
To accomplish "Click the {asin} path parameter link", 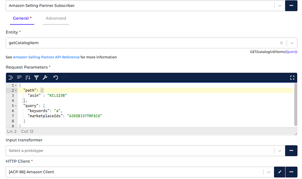I will tap(292, 52).
